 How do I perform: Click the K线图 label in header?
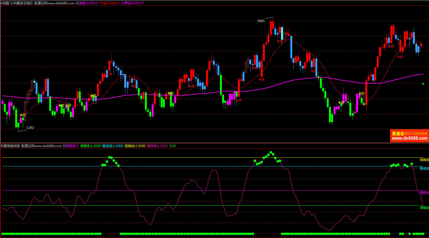[x=5, y=3]
